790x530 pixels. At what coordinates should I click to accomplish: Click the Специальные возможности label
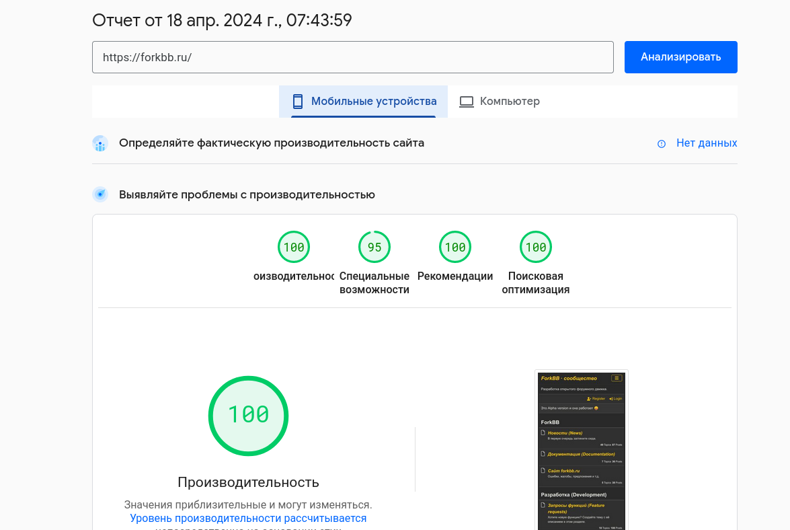coord(374,282)
